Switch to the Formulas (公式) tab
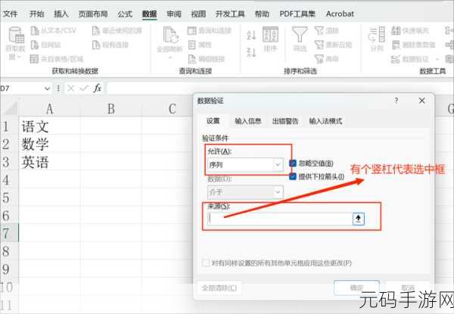 point(125,14)
